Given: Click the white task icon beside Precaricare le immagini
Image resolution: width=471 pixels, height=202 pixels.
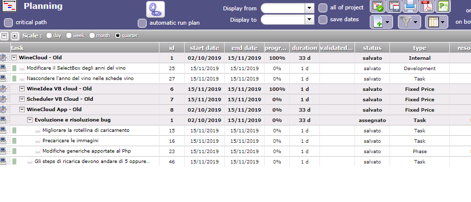Looking at the screenshot, I should (x=38, y=141).
